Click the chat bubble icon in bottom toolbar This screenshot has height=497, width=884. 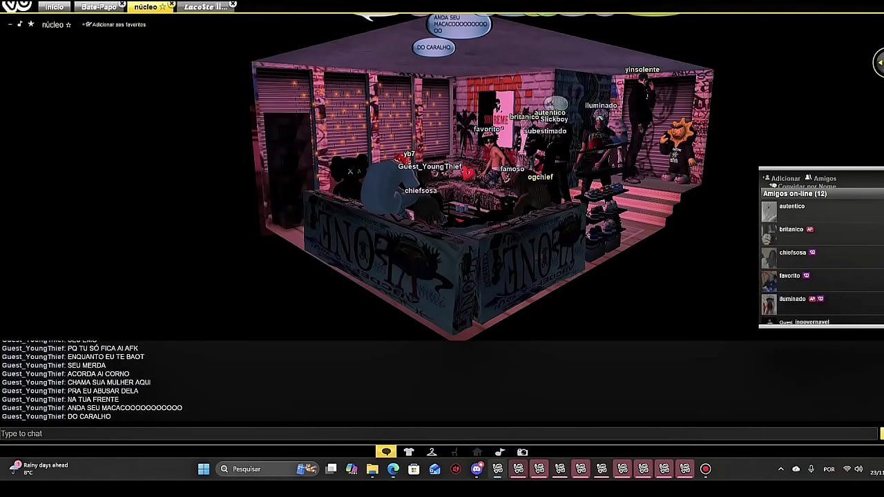pos(386,452)
